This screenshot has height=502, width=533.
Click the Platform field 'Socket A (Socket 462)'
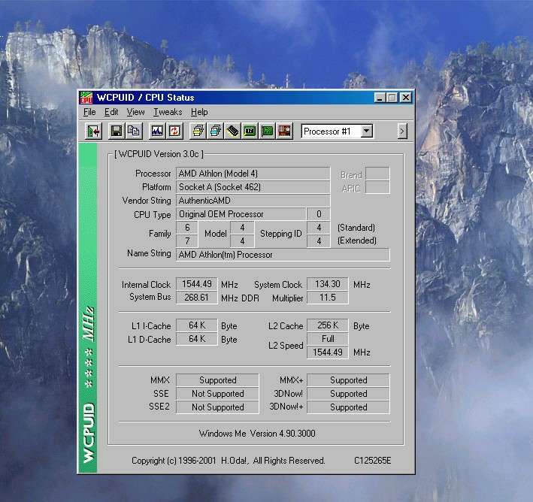pos(253,187)
